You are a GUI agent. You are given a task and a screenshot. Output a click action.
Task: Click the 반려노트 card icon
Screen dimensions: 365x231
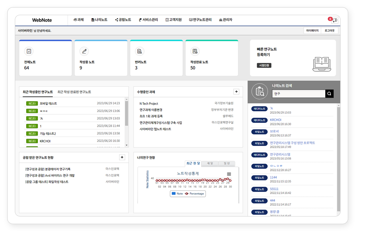pos(139,51)
